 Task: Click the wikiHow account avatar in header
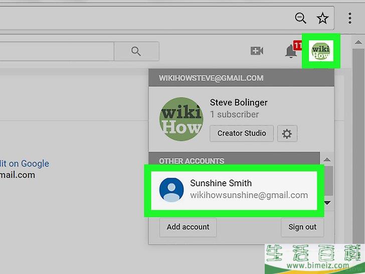coord(321,51)
